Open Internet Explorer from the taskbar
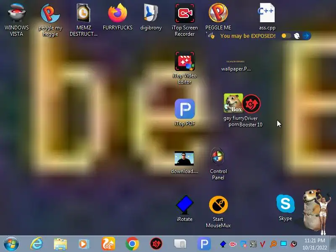 (x=37, y=244)
